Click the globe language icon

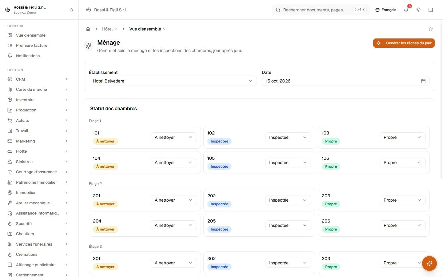click(x=377, y=10)
